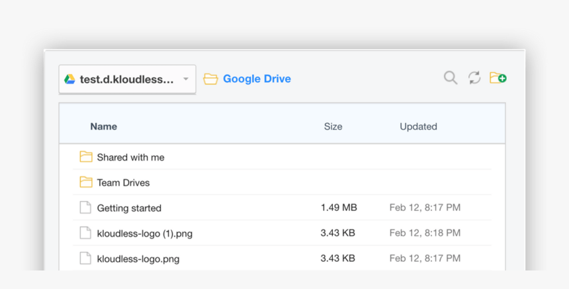Click file icon for Getting started
569x289 pixels.
(x=85, y=208)
